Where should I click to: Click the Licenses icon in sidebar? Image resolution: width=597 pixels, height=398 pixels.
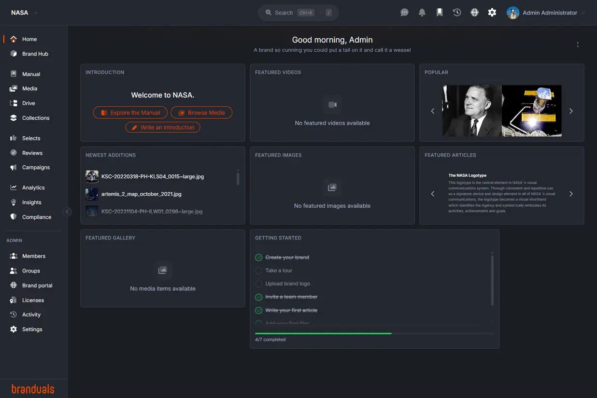(x=14, y=300)
